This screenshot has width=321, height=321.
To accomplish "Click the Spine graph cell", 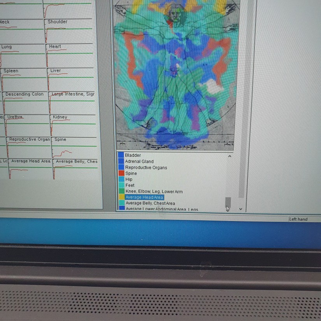I will click(x=74, y=148).
